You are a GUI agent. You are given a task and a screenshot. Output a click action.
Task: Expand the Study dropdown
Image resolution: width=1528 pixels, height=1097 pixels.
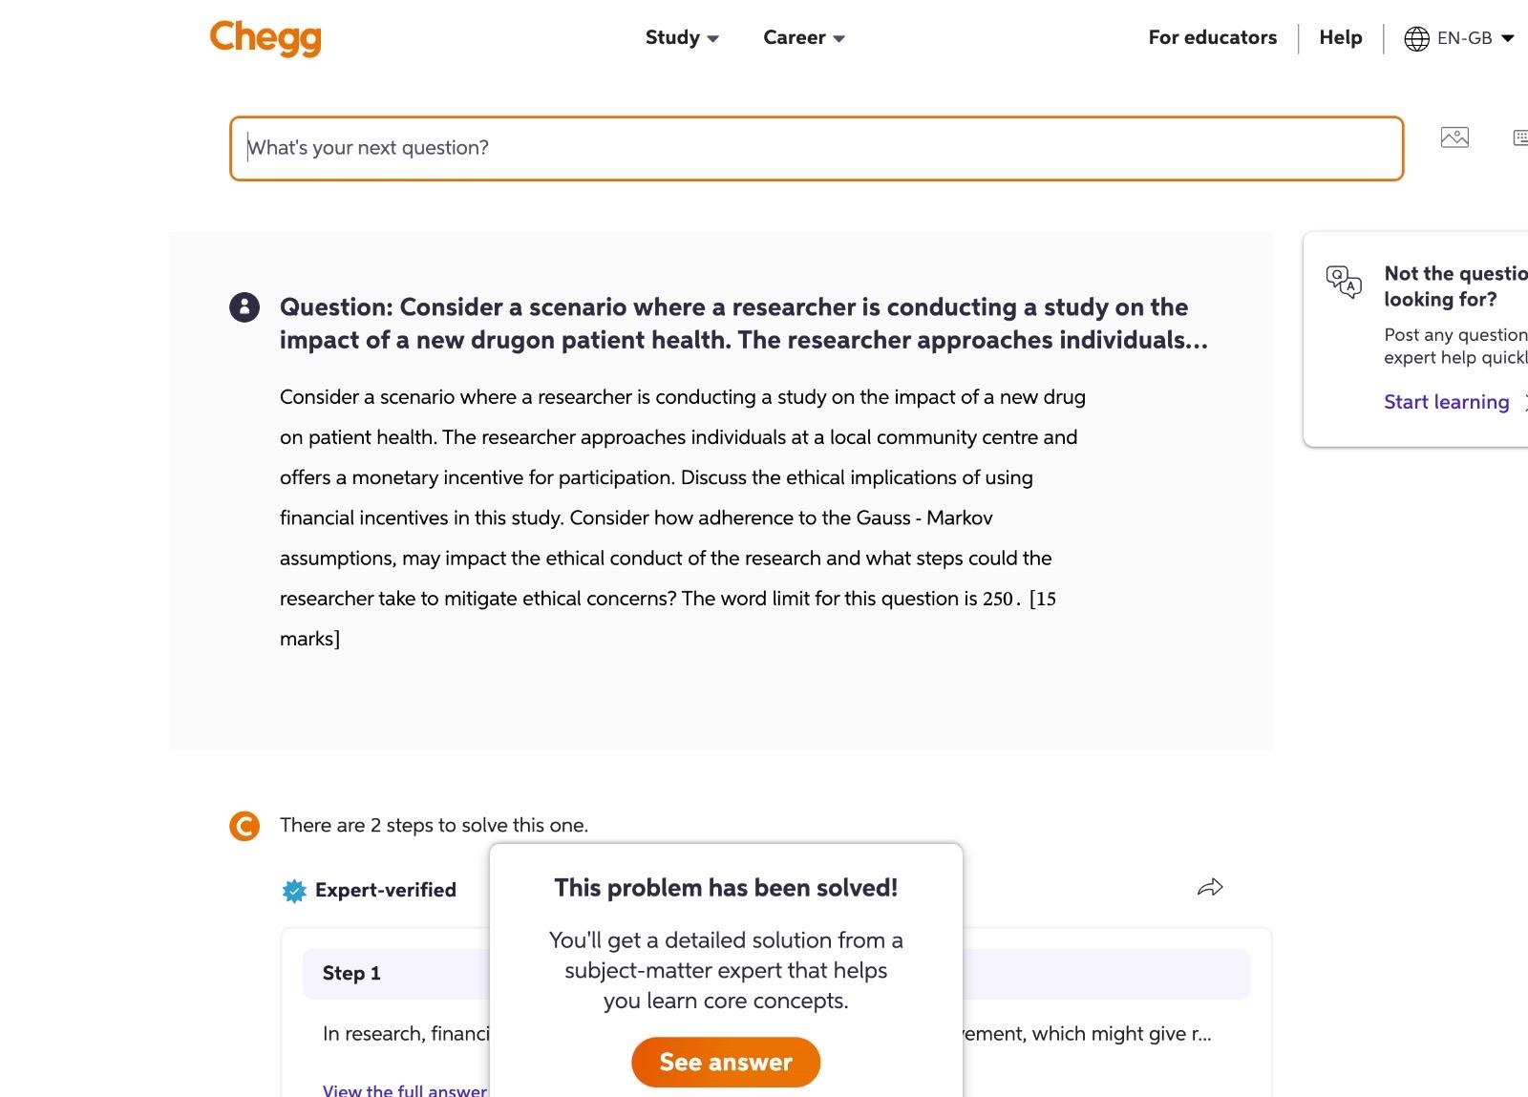point(681,37)
